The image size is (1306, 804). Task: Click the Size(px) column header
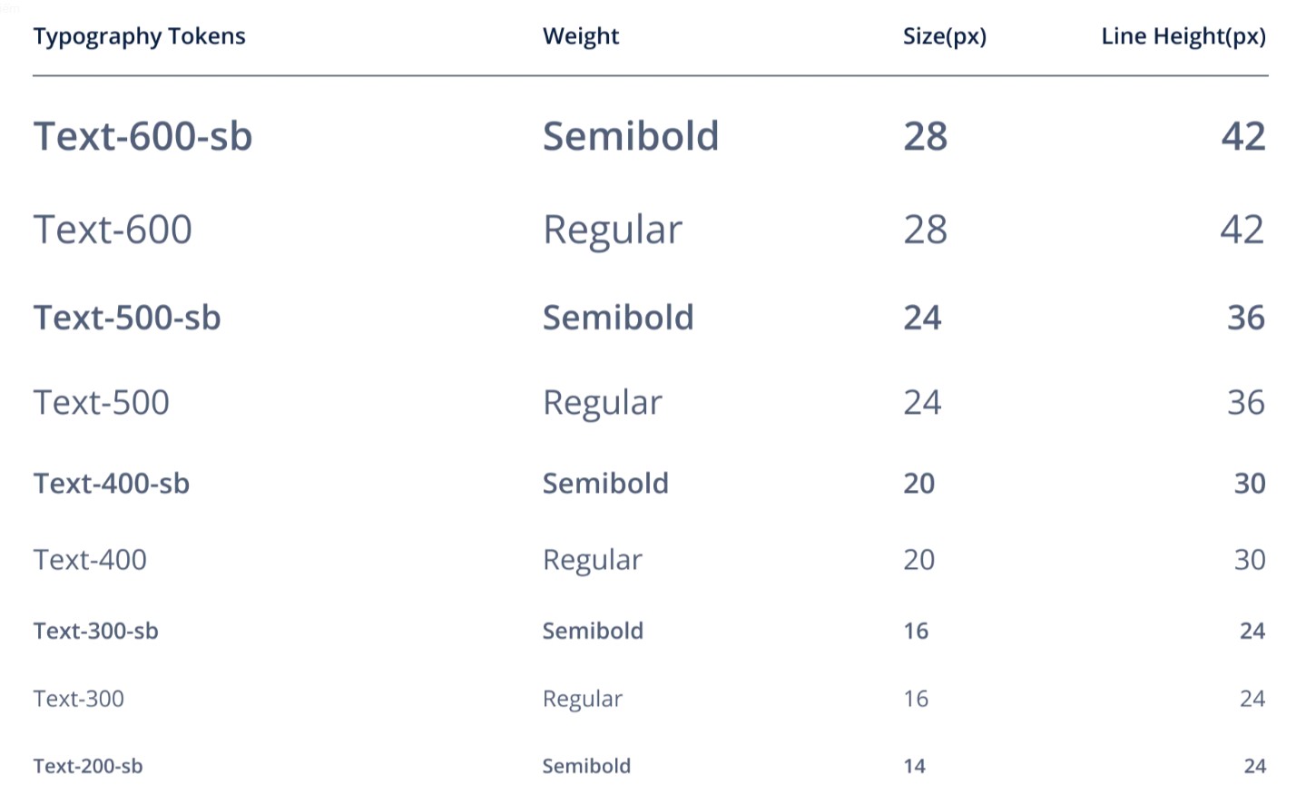[x=944, y=36]
